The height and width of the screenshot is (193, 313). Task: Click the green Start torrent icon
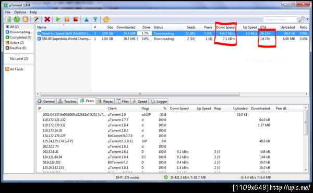pos(58,19)
